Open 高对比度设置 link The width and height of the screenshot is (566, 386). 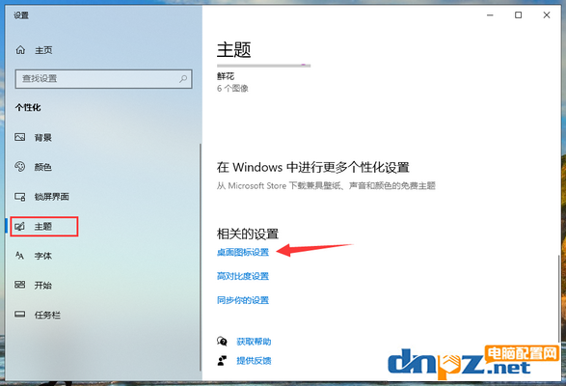243,276
